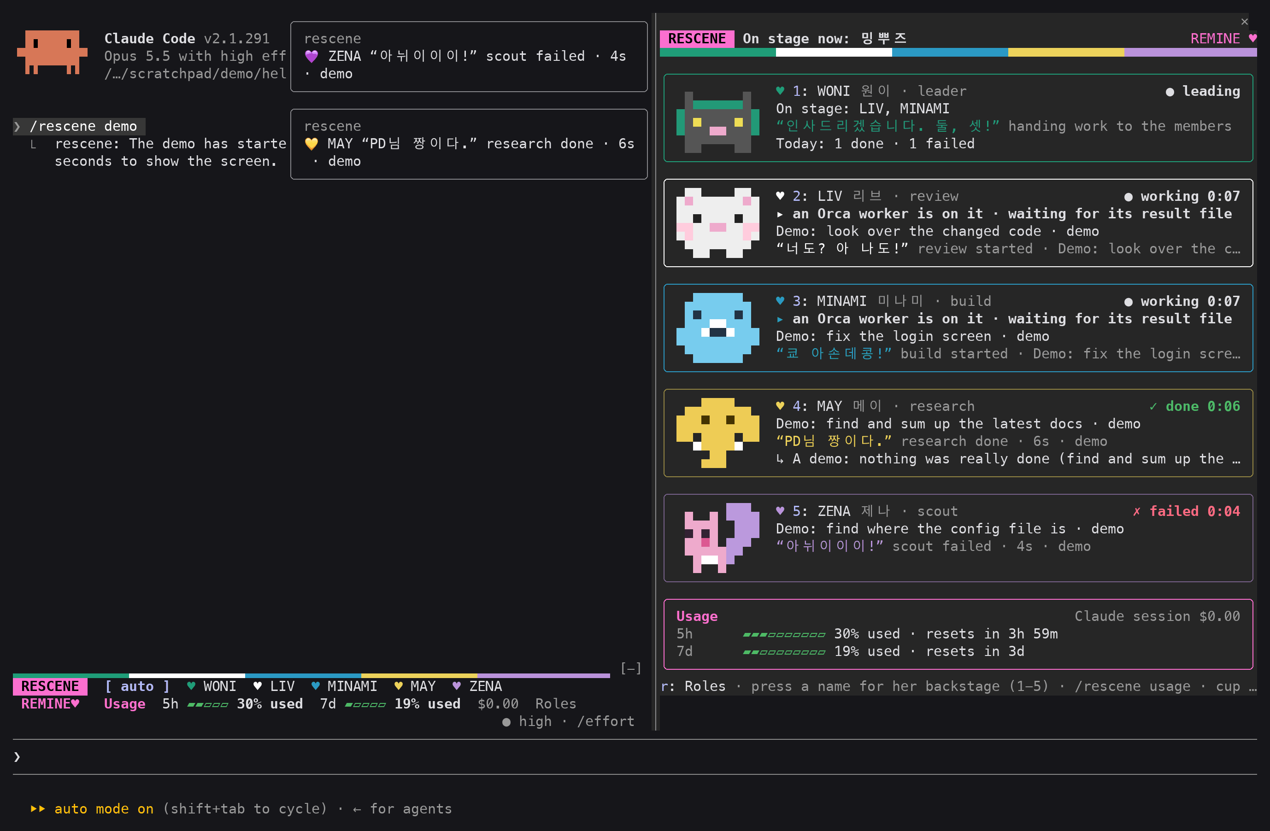Click the white heart beside LIV in status bar
Viewport: 1270px width, 831px height.
point(258,686)
